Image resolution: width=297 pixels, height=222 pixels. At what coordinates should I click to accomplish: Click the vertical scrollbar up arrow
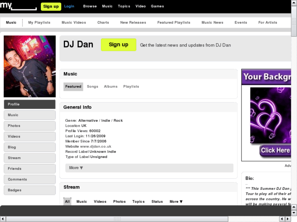pos(294,3)
